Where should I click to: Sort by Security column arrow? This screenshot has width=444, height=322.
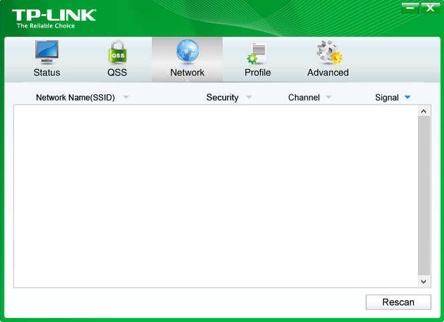coord(249,97)
